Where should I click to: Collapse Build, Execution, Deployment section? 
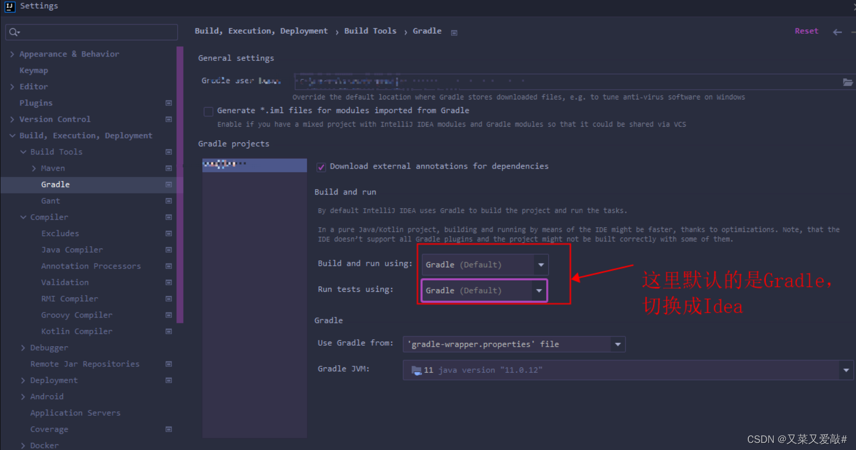point(12,135)
